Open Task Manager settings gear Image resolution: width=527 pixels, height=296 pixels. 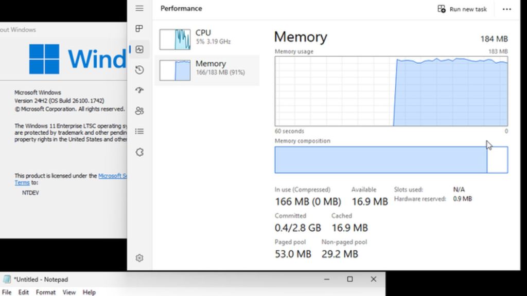tap(139, 258)
